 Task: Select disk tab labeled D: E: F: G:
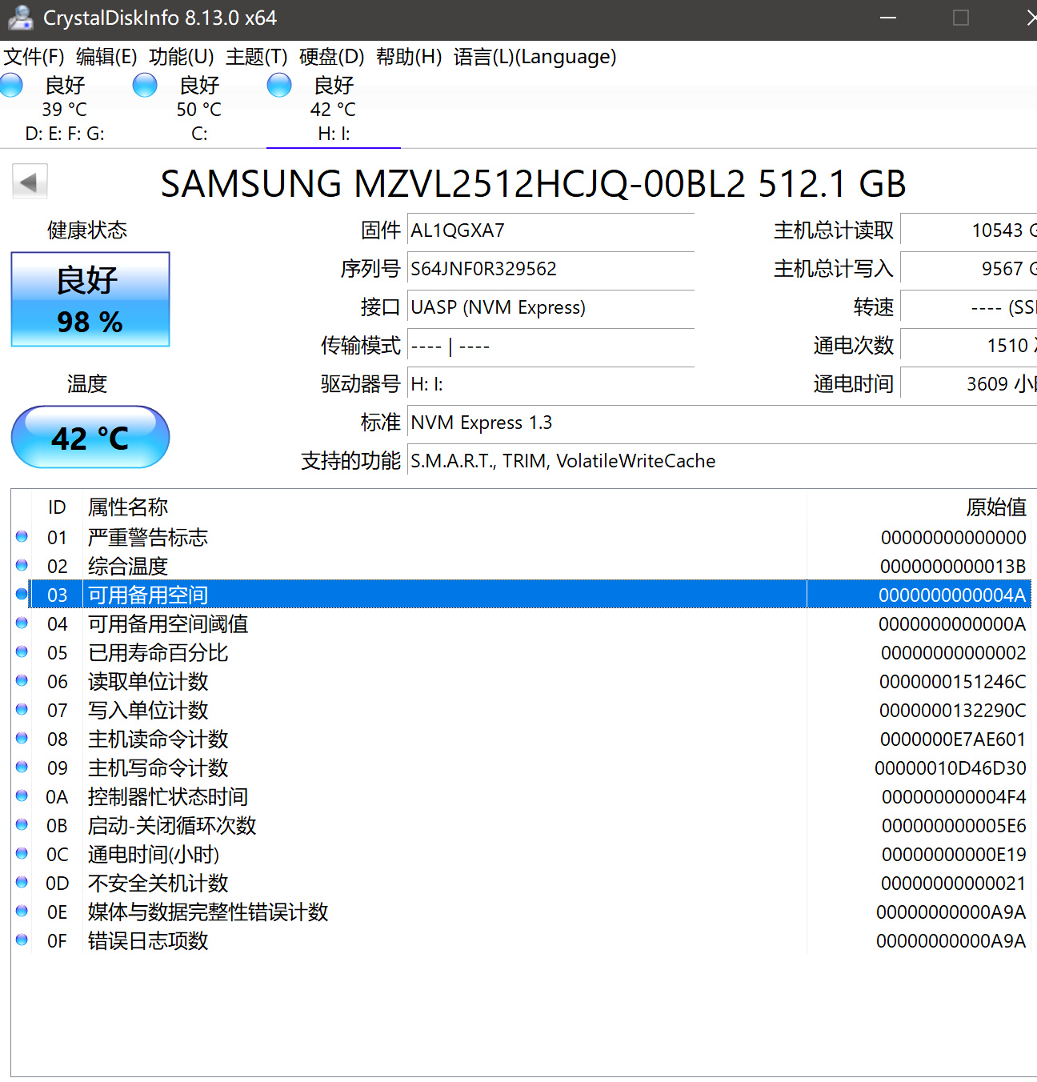[x=65, y=110]
